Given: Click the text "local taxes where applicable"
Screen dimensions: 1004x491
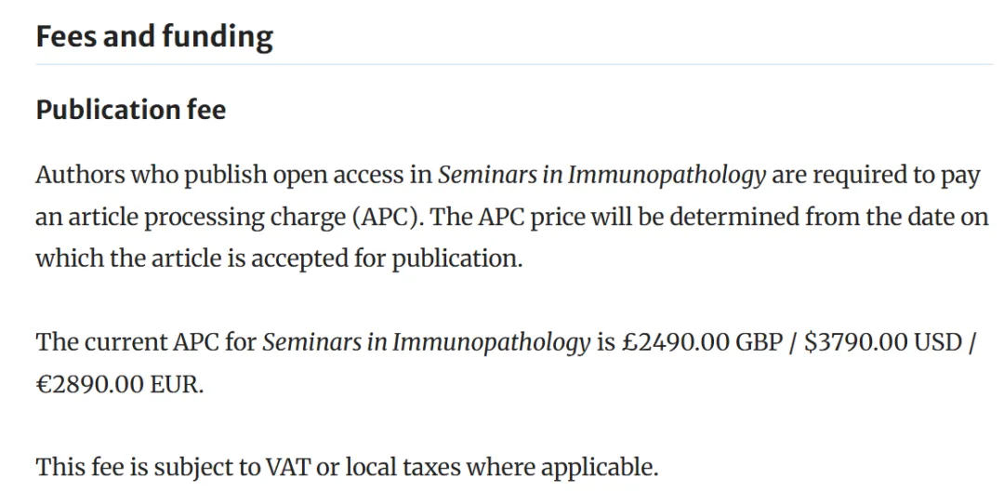Looking at the screenshot, I should coord(501,468).
